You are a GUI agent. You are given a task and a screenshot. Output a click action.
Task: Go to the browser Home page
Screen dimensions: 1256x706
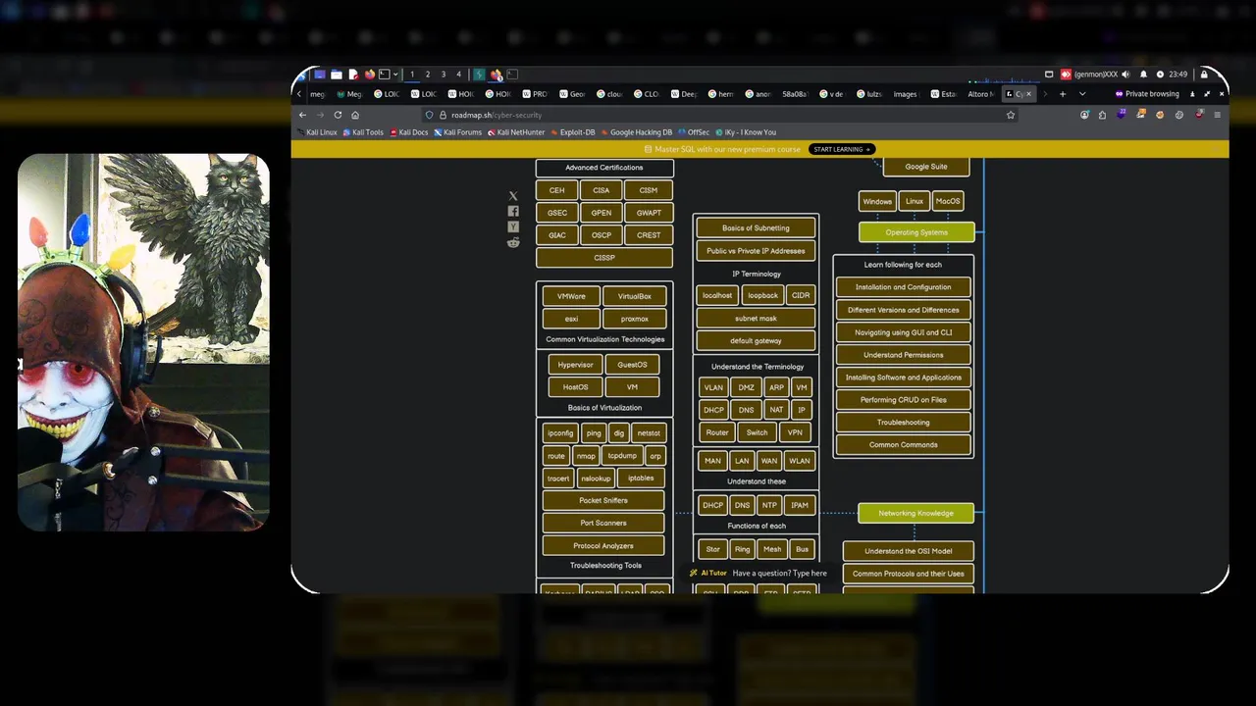(355, 115)
